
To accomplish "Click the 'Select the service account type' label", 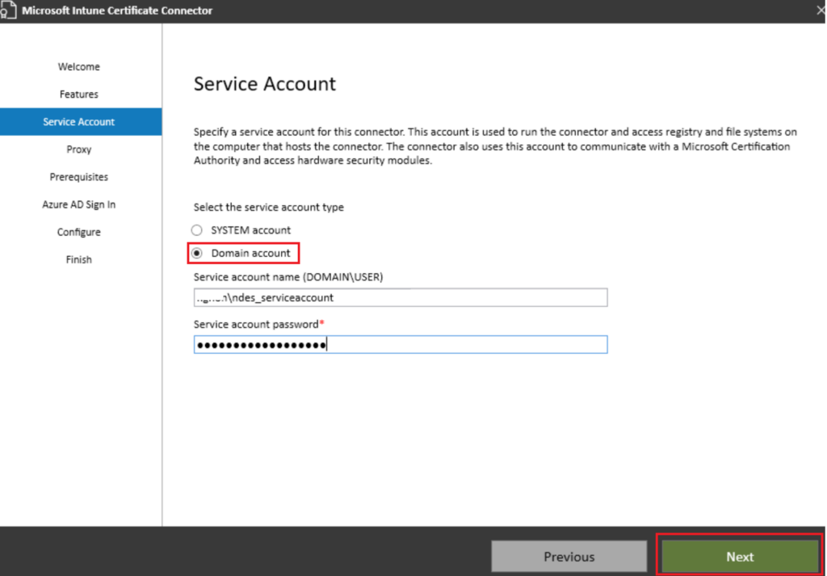I will coord(268,208).
